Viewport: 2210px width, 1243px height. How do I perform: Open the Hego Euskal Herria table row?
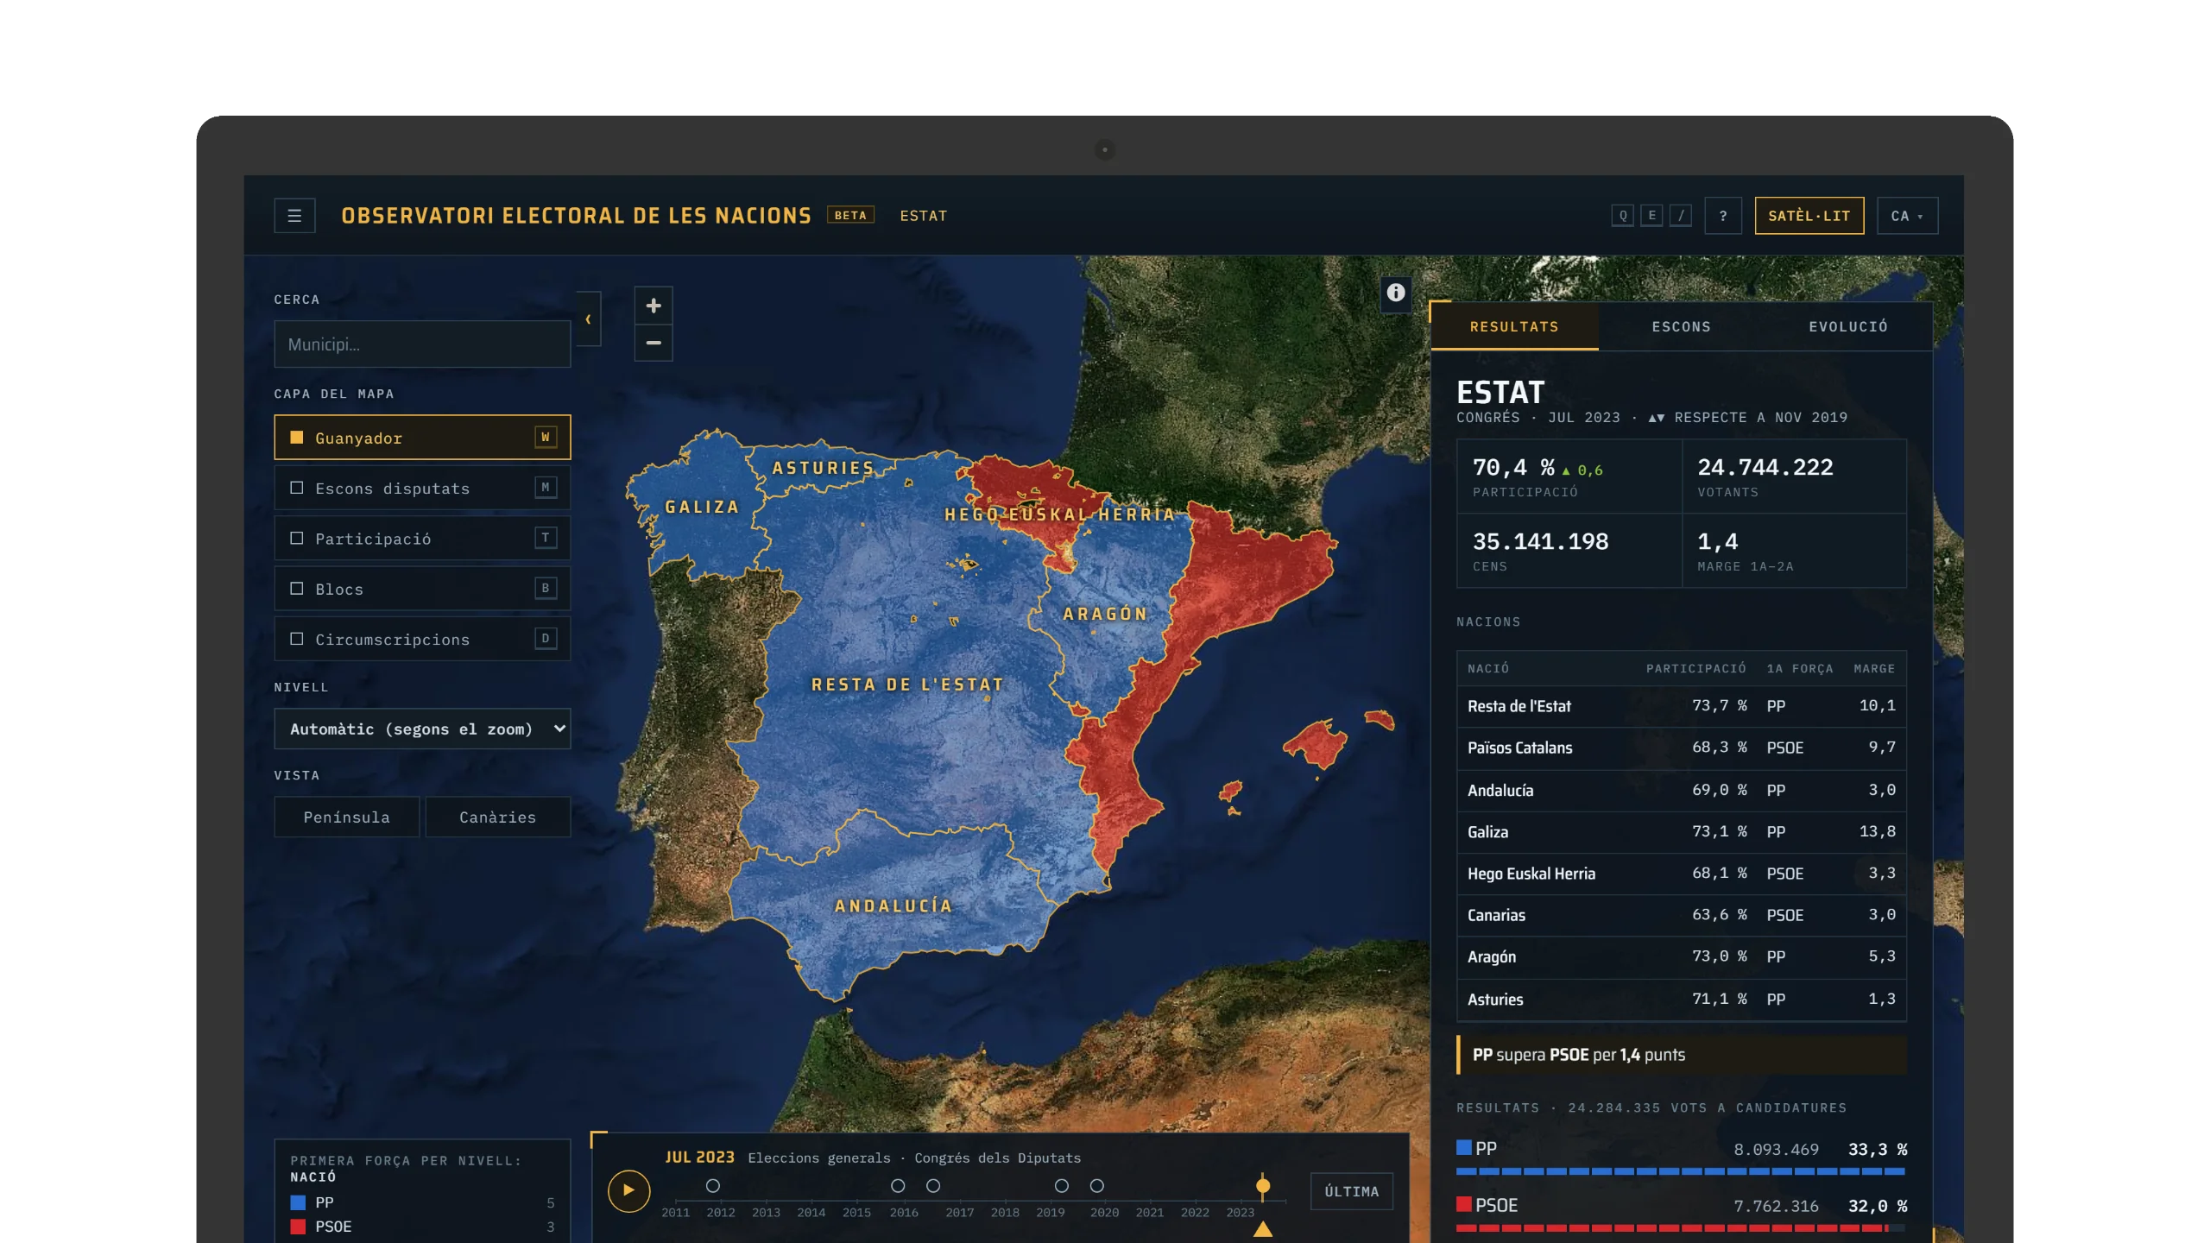coord(1681,874)
